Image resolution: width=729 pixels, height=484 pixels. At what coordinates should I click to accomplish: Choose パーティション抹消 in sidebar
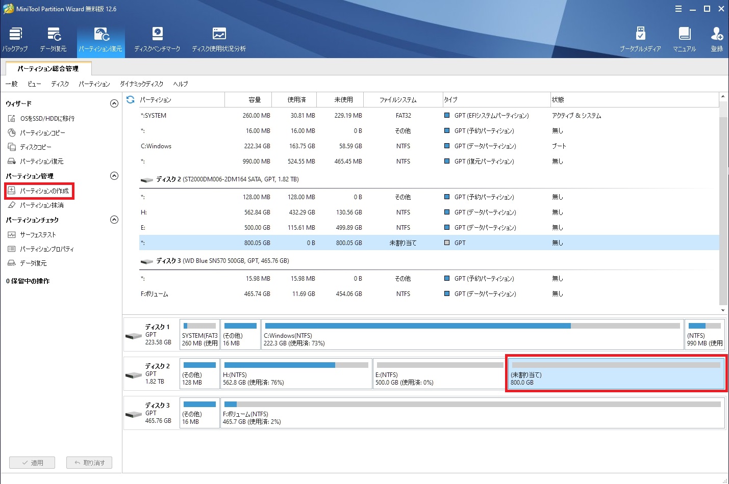tap(36, 205)
